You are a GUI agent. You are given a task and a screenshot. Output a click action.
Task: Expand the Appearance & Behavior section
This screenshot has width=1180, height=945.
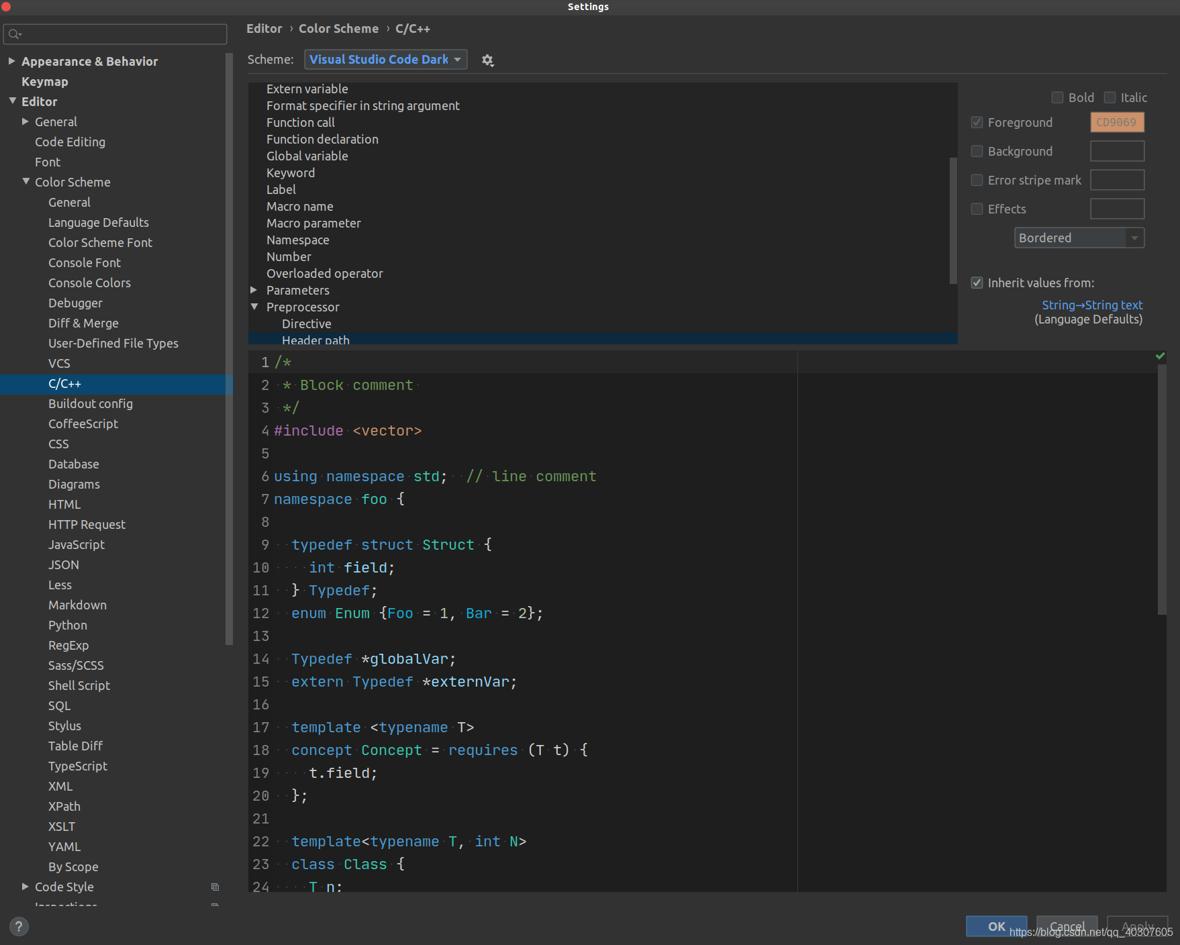(x=11, y=60)
